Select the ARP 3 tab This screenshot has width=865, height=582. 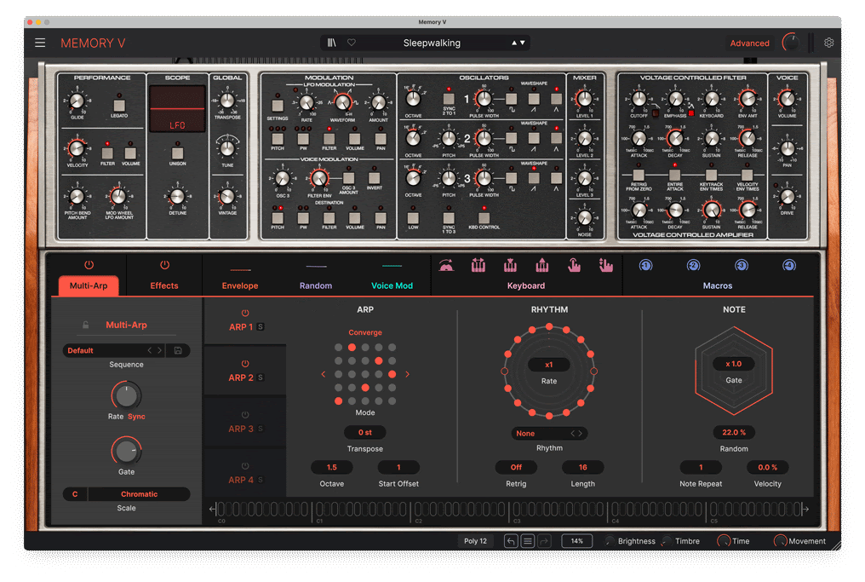(245, 423)
